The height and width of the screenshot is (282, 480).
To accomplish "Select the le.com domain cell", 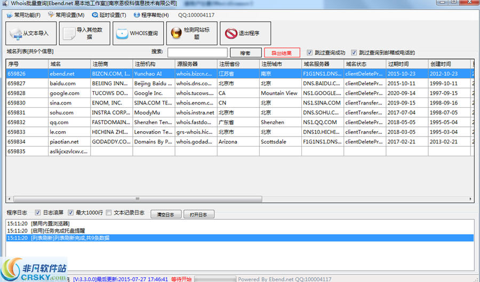I will 69,132.
